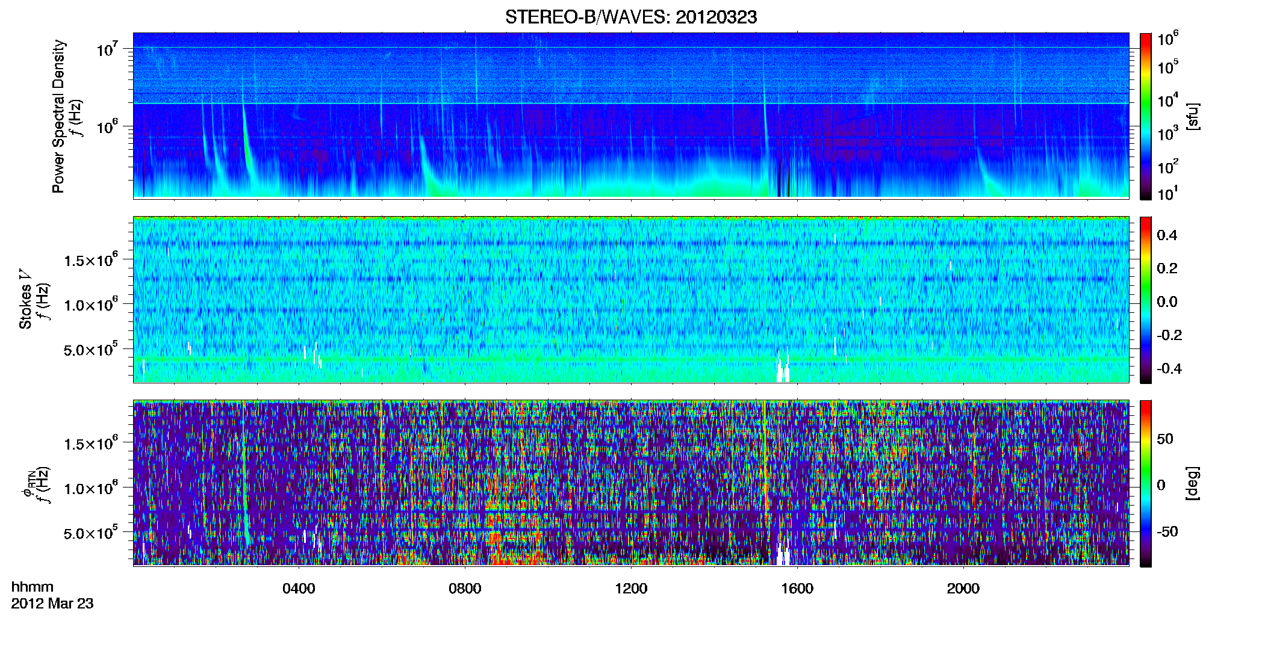Click the Stokes V spectrogram panel

[x=631, y=300]
